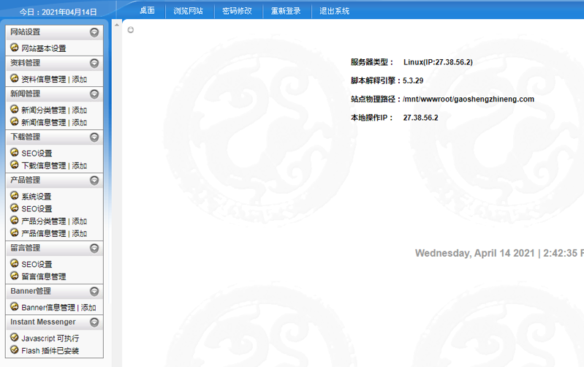Screen dimensions: 584x367
Task: Open 产品信息管理 link
Action: pos(44,234)
